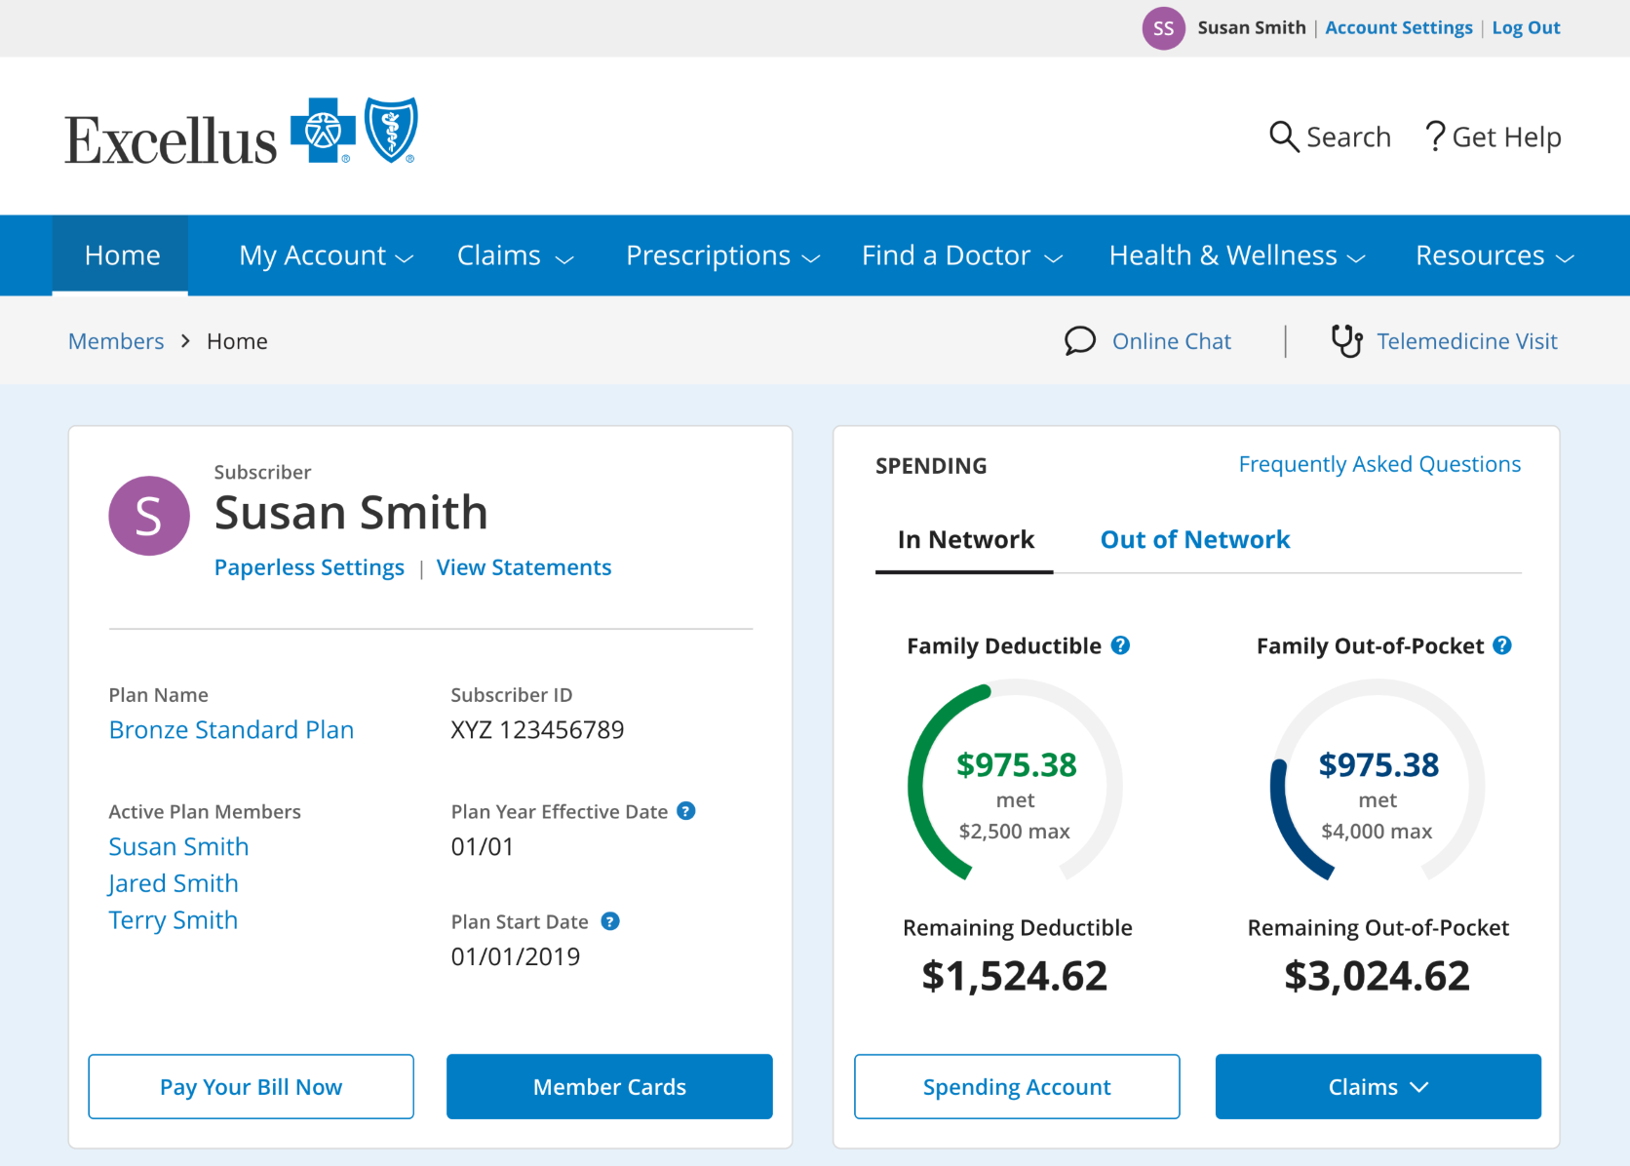This screenshot has width=1630, height=1166.
Task: Open help tooltip for Family Out-of-Pocket
Action: (1502, 645)
